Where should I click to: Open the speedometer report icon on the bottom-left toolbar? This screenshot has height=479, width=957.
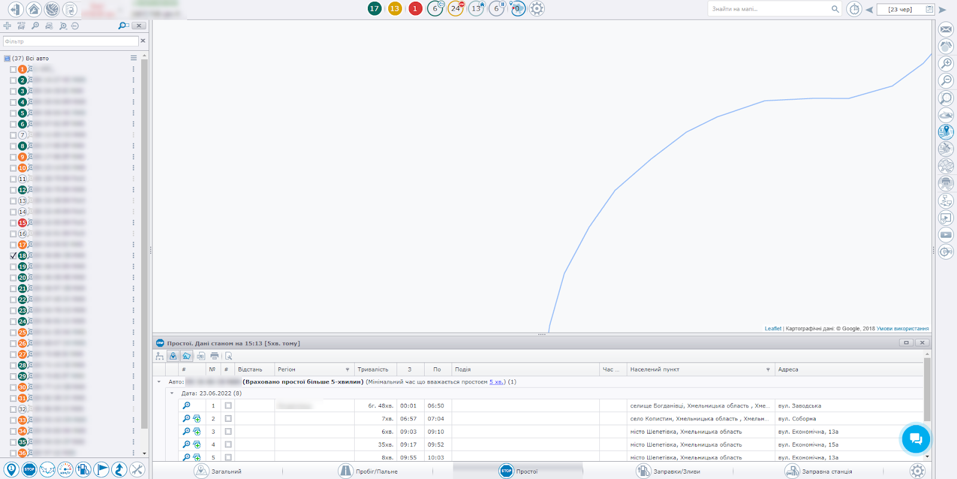click(65, 469)
